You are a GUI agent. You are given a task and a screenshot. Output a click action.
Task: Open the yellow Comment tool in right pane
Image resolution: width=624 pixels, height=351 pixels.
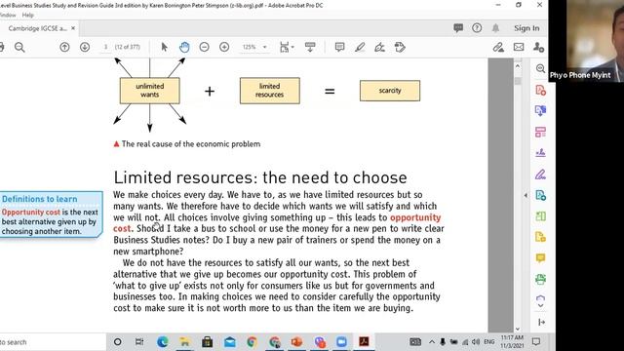(x=540, y=258)
